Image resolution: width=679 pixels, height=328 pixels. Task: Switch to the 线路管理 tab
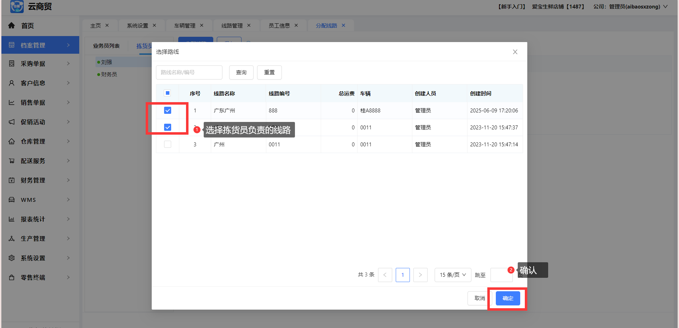tap(232, 25)
